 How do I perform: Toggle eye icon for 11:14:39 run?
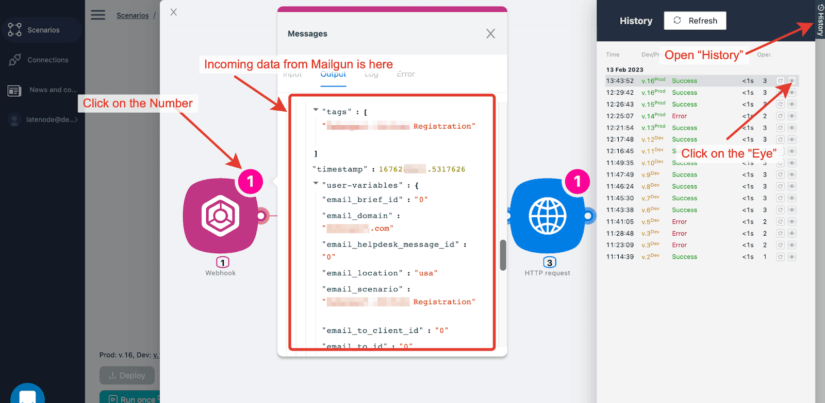(x=792, y=257)
